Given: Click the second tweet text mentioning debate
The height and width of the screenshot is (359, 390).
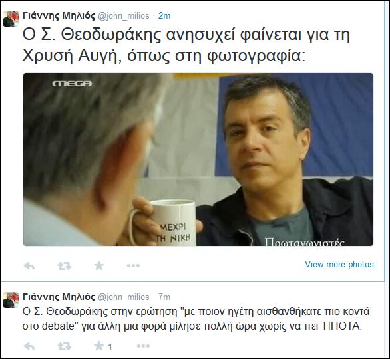Looking at the screenshot, I should [x=196, y=318].
